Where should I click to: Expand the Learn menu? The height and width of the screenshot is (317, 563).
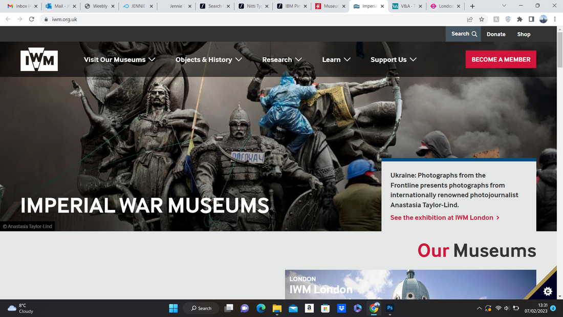(336, 60)
